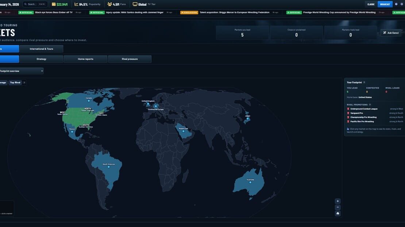405x227 pixels.
Task: Click the Rival Promotions help question mark
Action: pos(370,105)
